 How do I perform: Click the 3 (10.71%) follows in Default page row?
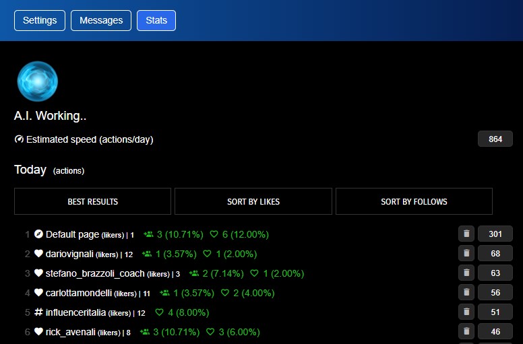pos(180,234)
